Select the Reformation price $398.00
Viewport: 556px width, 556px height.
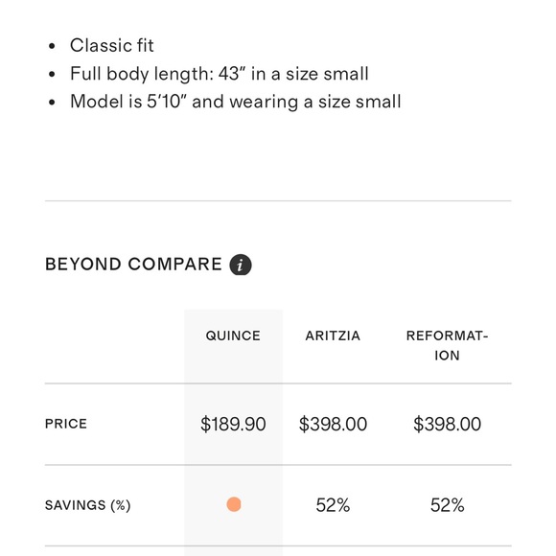coord(447,424)
